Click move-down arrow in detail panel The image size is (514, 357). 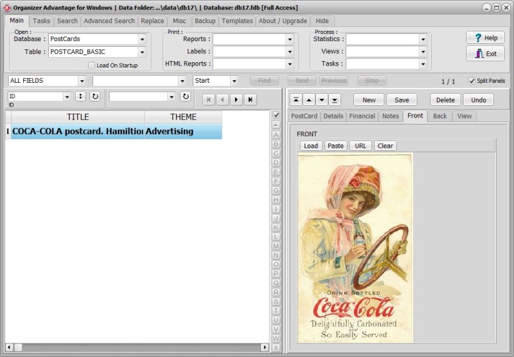pyautogui.click(x=322, y=100)
